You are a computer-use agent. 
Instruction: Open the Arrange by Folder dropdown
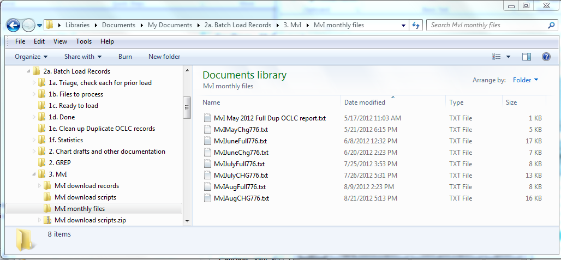525,80
